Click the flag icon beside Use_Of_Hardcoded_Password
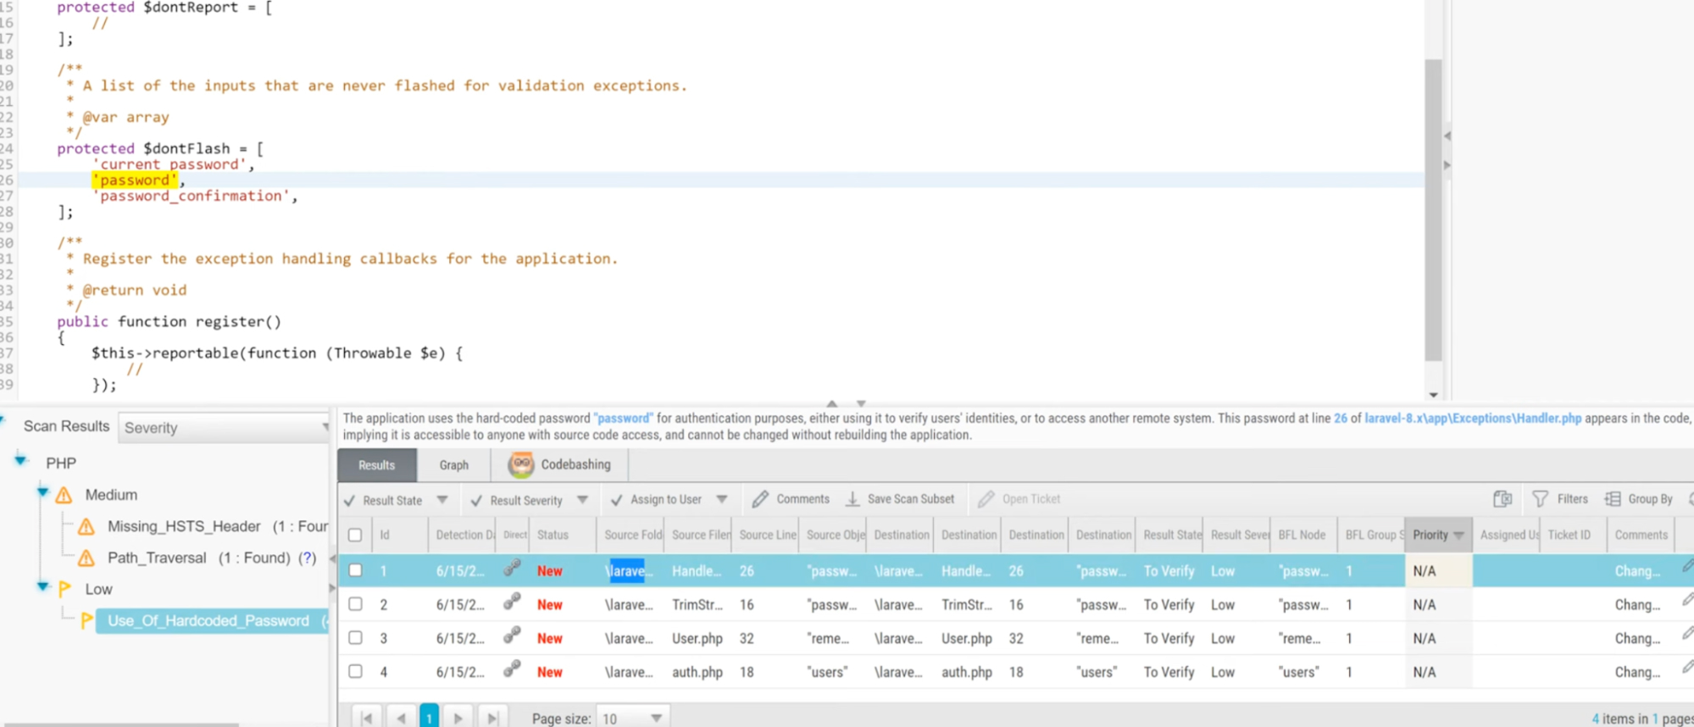The width and height of the screenshot is (1694, 727). click(x=86, y=621)
